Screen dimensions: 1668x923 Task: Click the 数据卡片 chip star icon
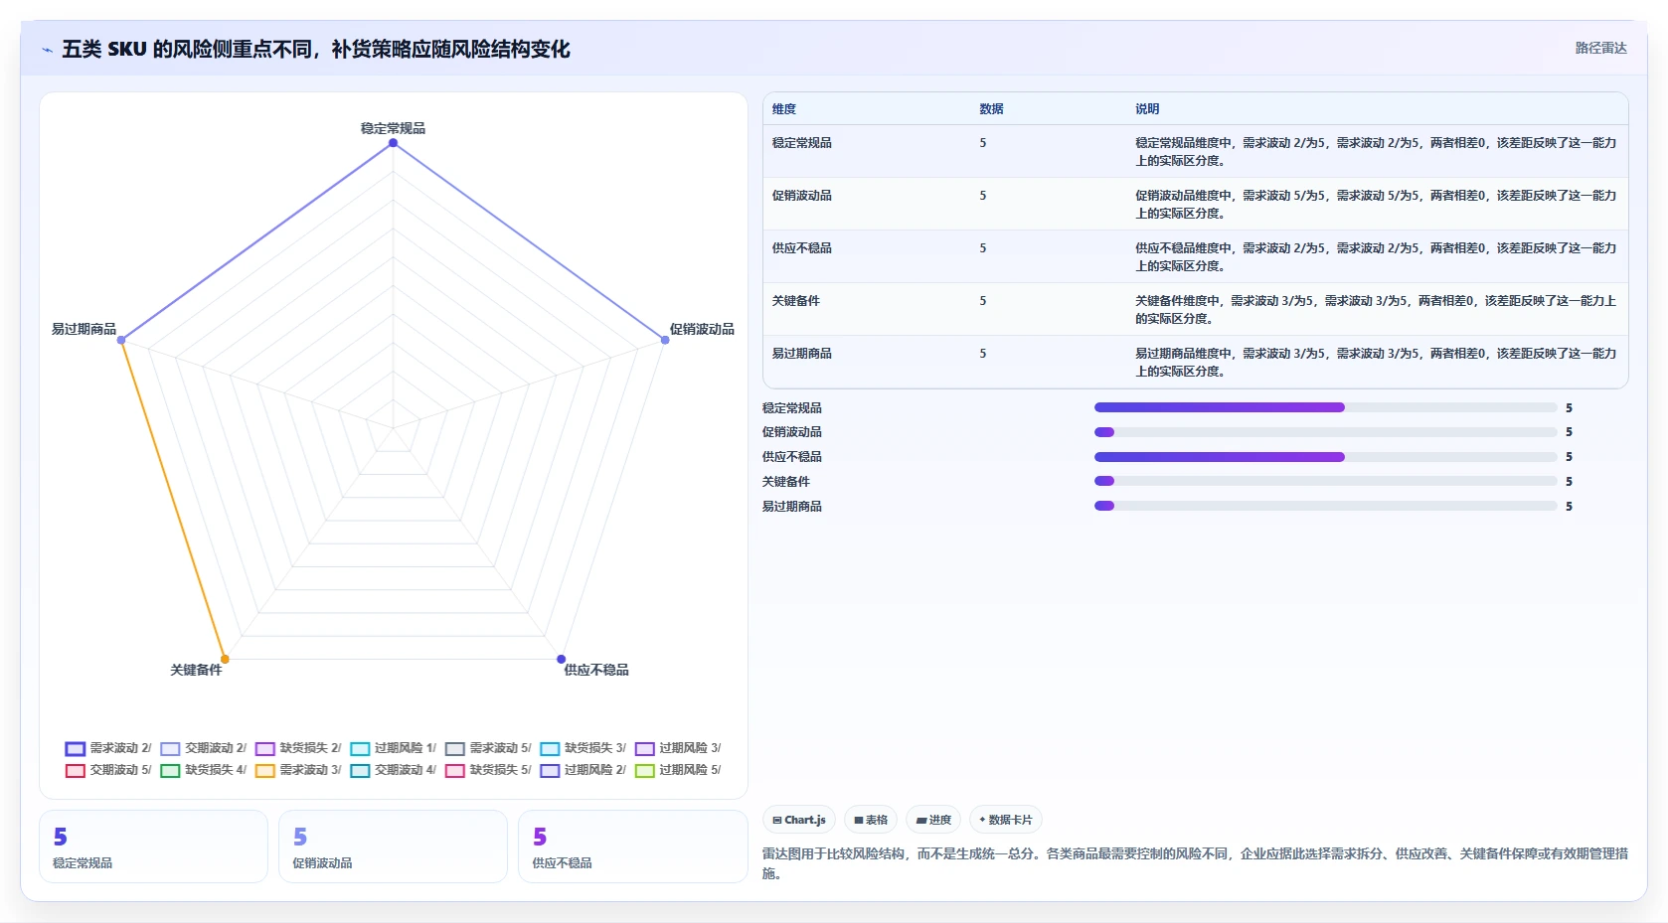pyautogui.click(x=982, y=821)
